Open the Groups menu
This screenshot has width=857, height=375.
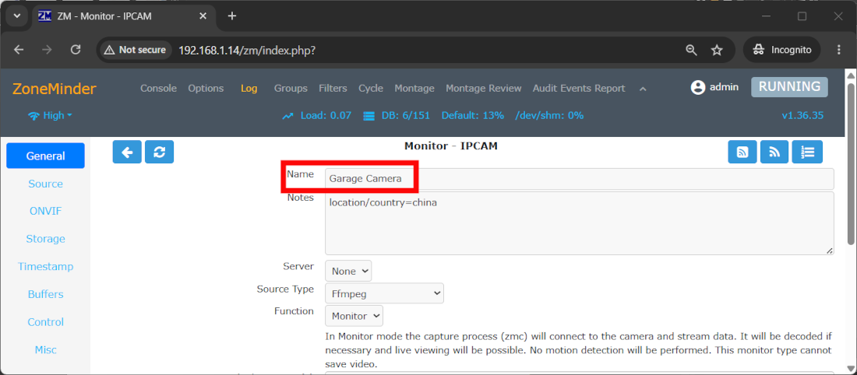[291, 88]
